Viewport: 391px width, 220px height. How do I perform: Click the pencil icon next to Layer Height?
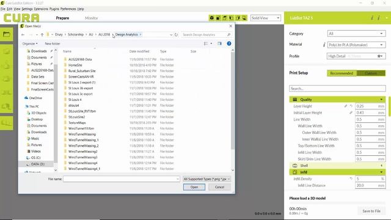point(346,106)
